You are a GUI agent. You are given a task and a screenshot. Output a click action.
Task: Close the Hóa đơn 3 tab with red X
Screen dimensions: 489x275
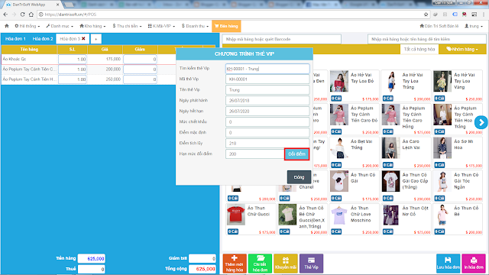coord(83,39)
